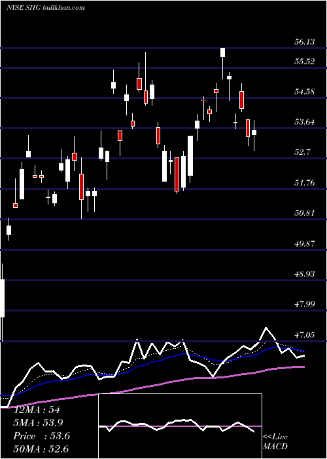Click the Price : 53.6 reading

(41, 436)
